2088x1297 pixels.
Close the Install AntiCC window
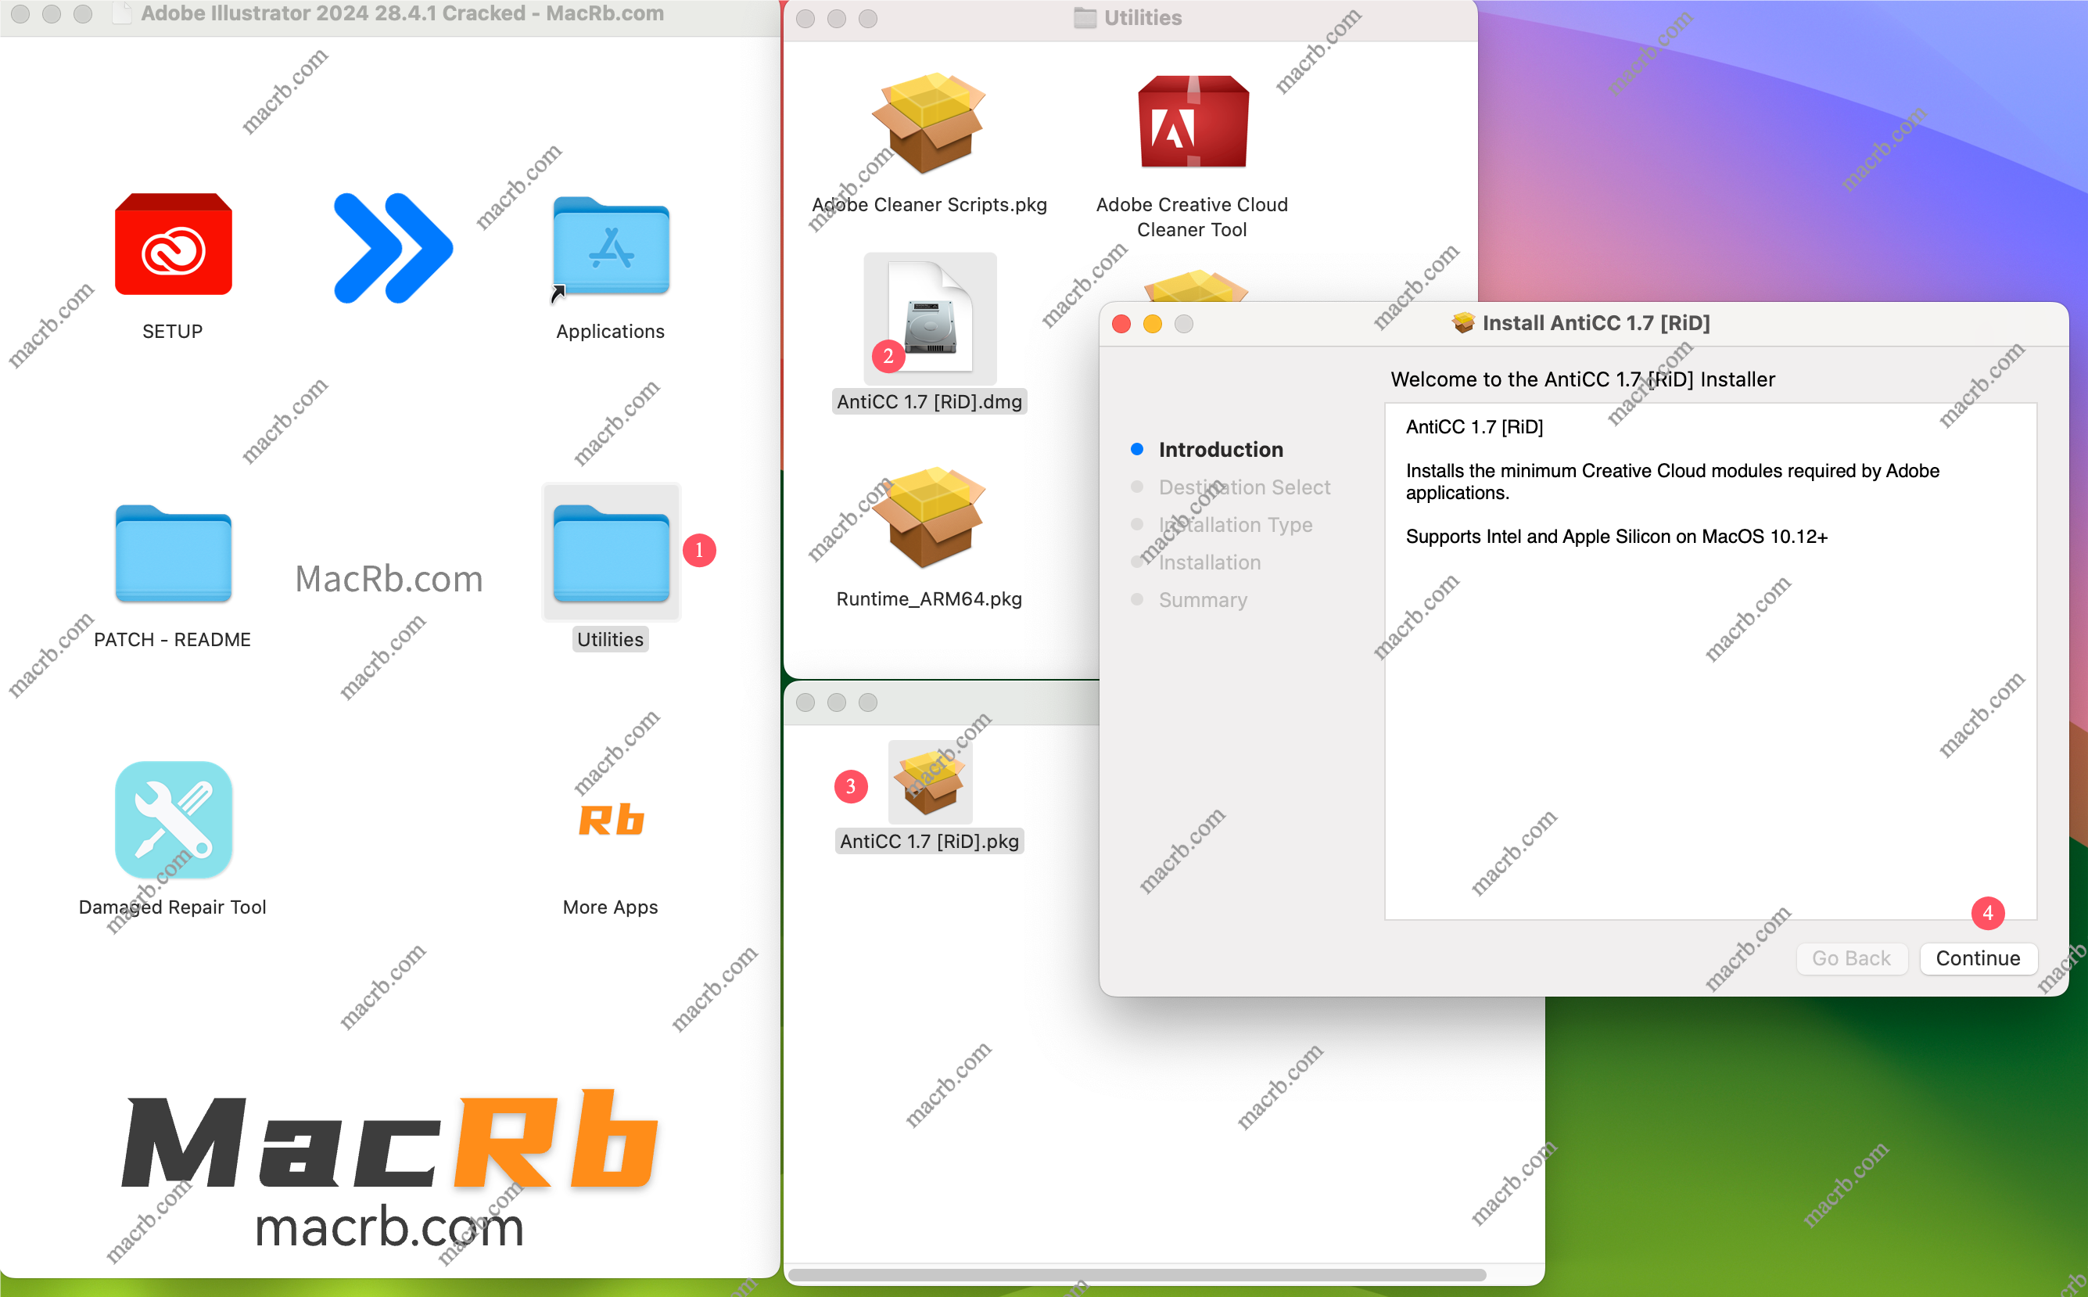(x=1121, y=323)
